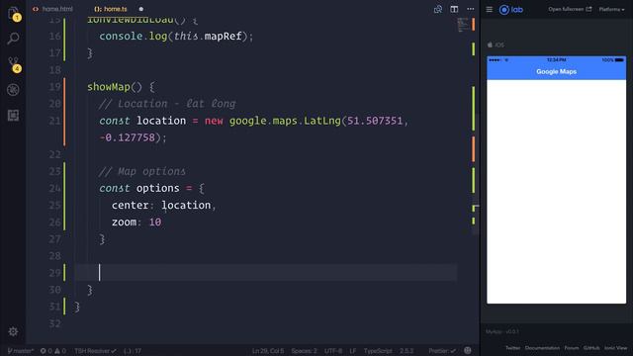Click the value -0.127758
This screenshot has height=356, width=633.
(128, 137)
